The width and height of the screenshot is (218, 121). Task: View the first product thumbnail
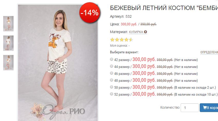coord(8,24)
